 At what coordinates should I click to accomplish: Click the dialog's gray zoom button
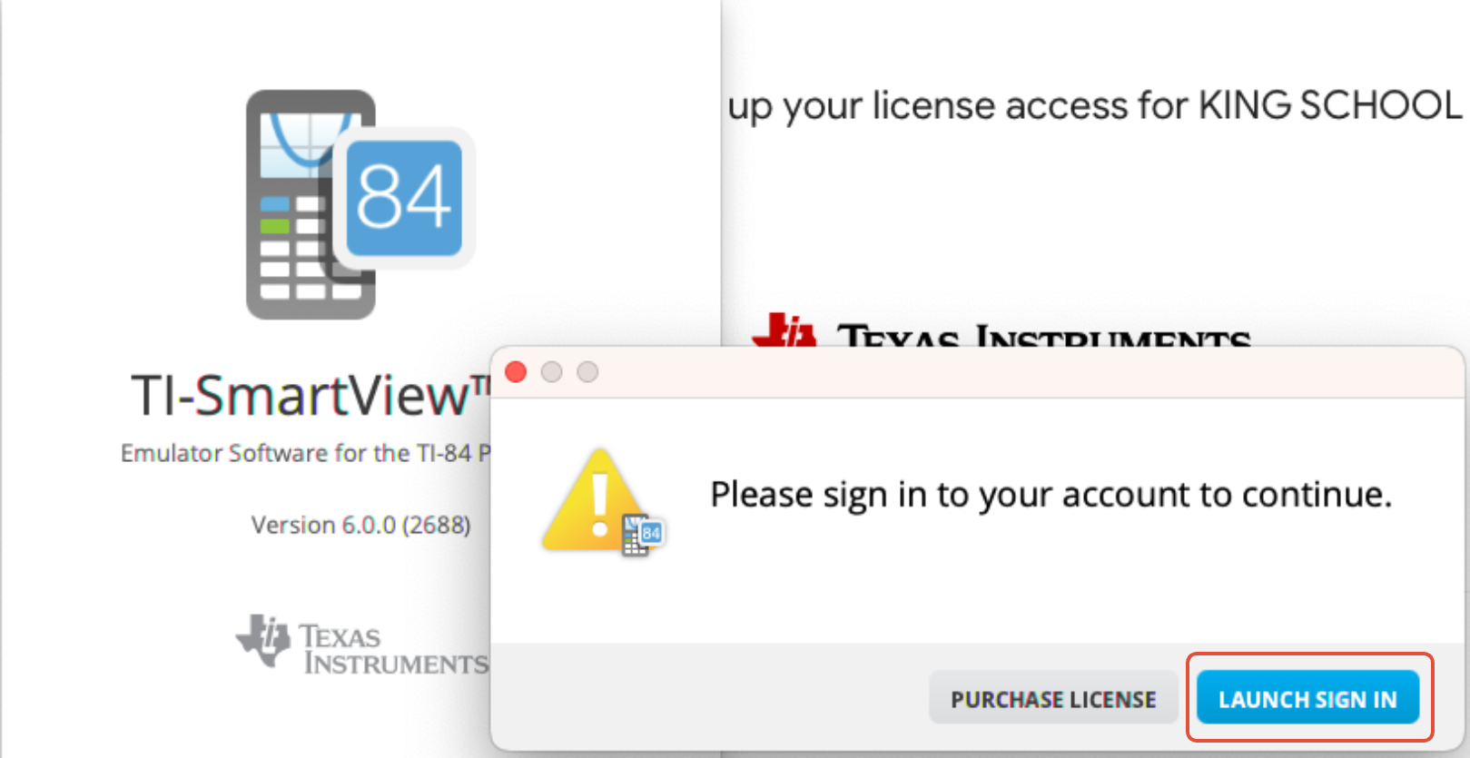(x=587, y=372)
